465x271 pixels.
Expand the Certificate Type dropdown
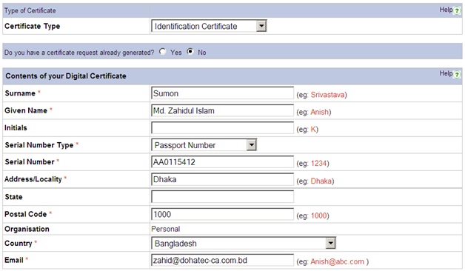click(x=209, y=26)
